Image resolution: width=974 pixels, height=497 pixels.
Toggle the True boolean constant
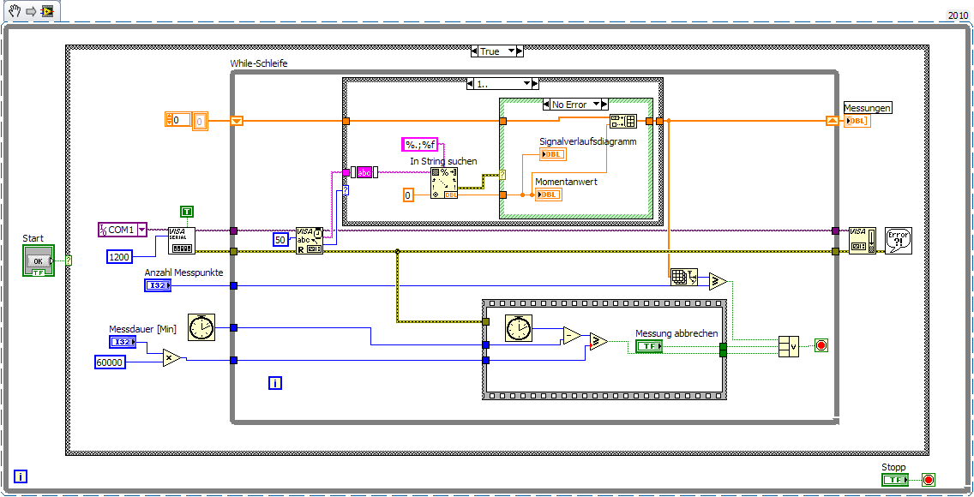pyautogui.click(x=187, y=213)
